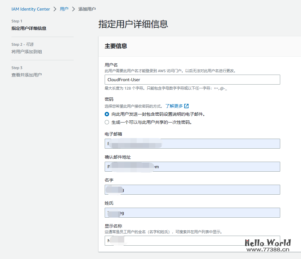The width and height of the screenshot is (301, 259).
Task: Click the external link icon beside 了解更多
Action: pyautogui.click(x=186, y=106)
